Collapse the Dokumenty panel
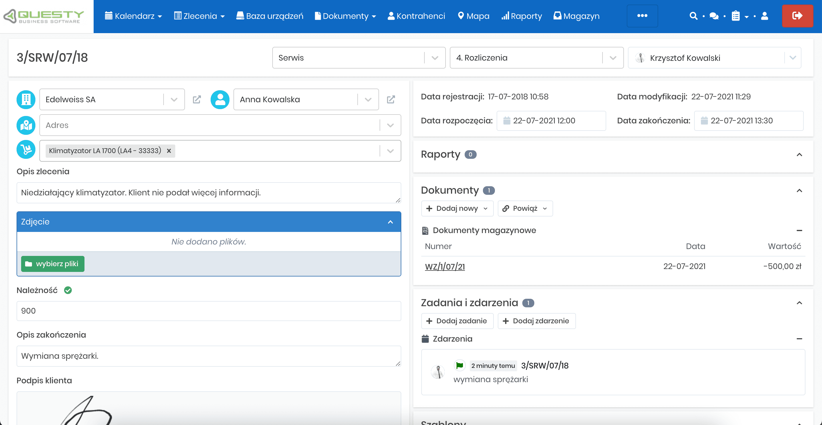The image size is (822, 425). (799, 191)
